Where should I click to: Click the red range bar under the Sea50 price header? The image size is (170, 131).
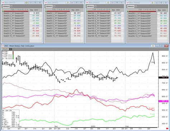tap(58, 11)
